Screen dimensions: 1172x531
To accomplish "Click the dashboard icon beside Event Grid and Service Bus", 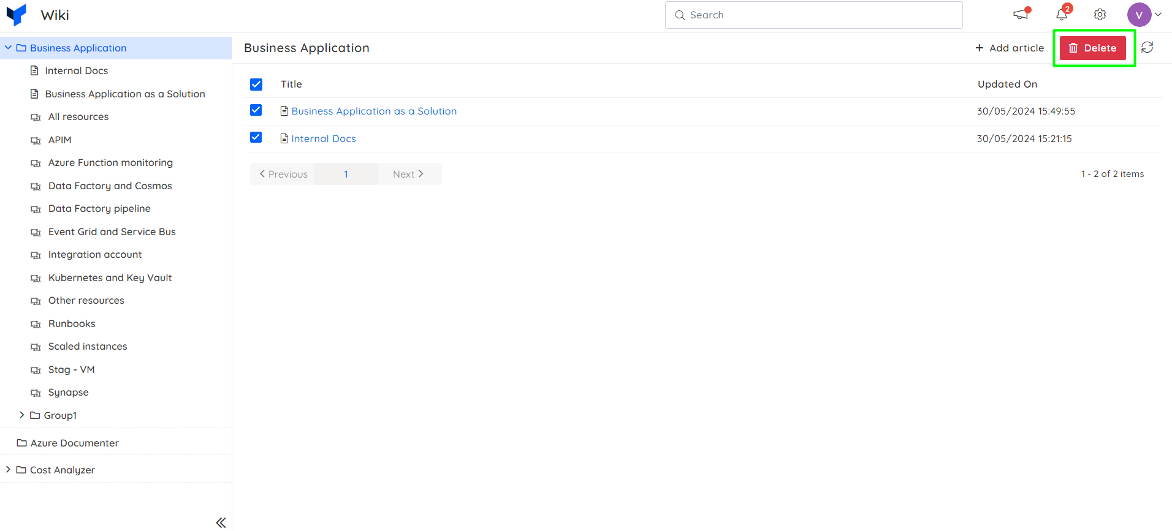I will click(36, 232).
